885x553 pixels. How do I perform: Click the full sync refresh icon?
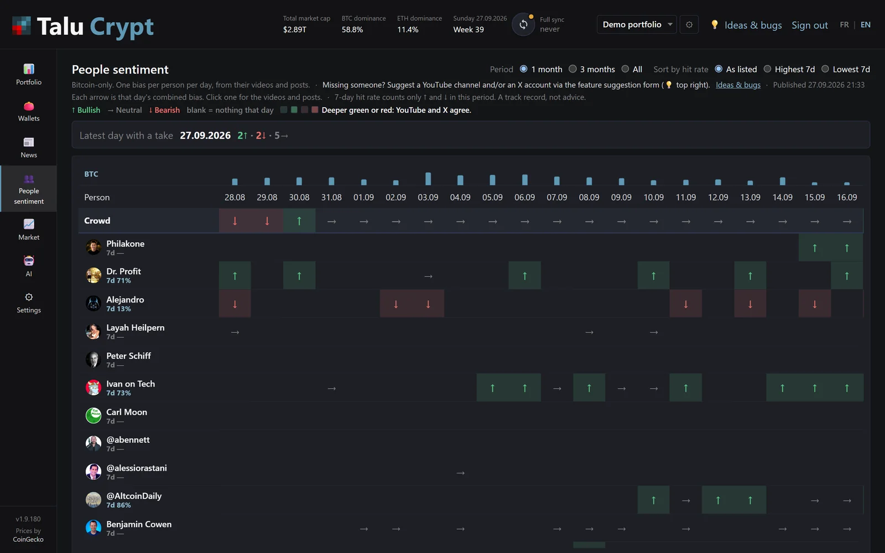point(523,24)
